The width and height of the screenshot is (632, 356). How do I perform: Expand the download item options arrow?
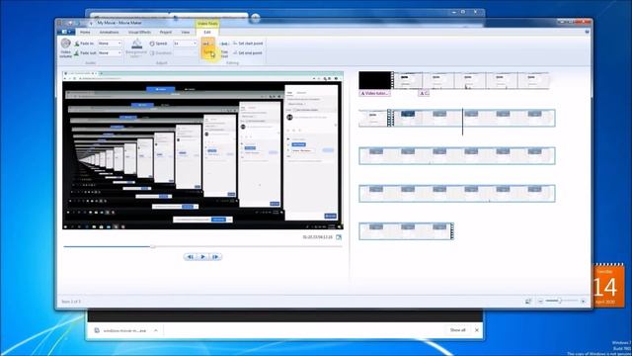[156, 330]
